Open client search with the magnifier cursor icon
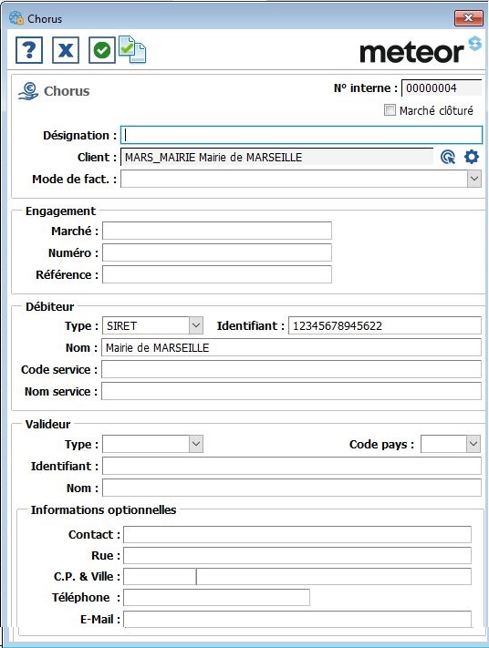This screenshot has height=648, width=489. click(448, 157)
